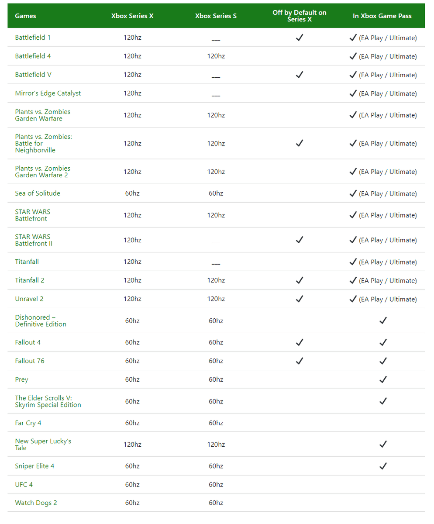
Task: Click Game Pass checkmark in Dishonored row
Action: (383, 321)
